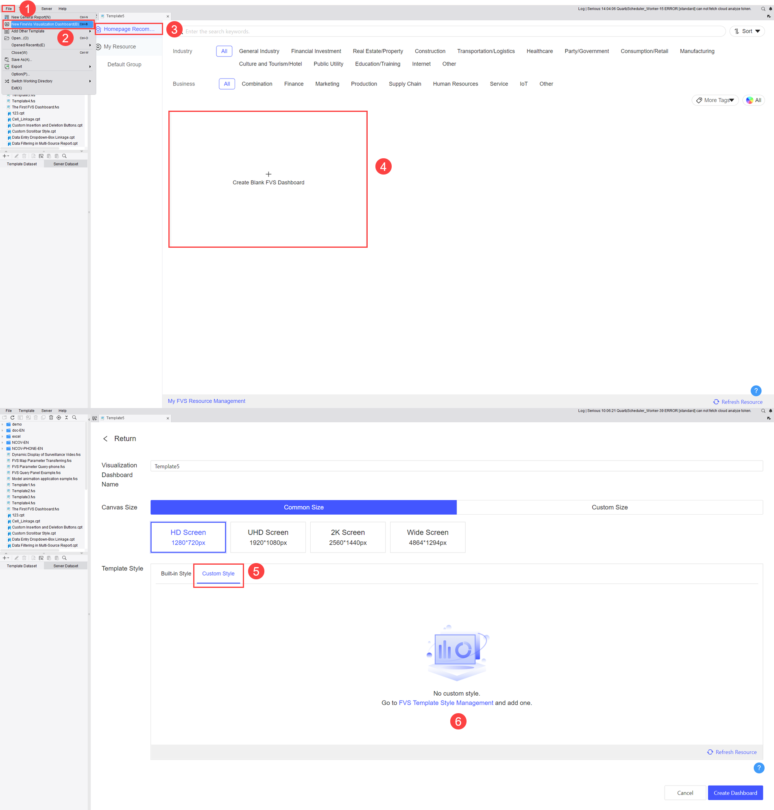774x810 pixels.
Task: Click search icon beside the 10:06:21 log message
Action: pos(763,410)
